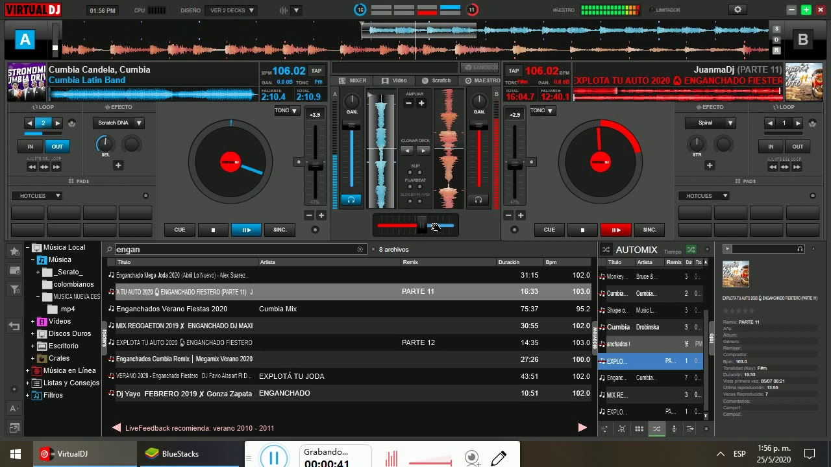Stop deck B playback
This screenshot has height=467, width=831.
[x=582, y=230]
